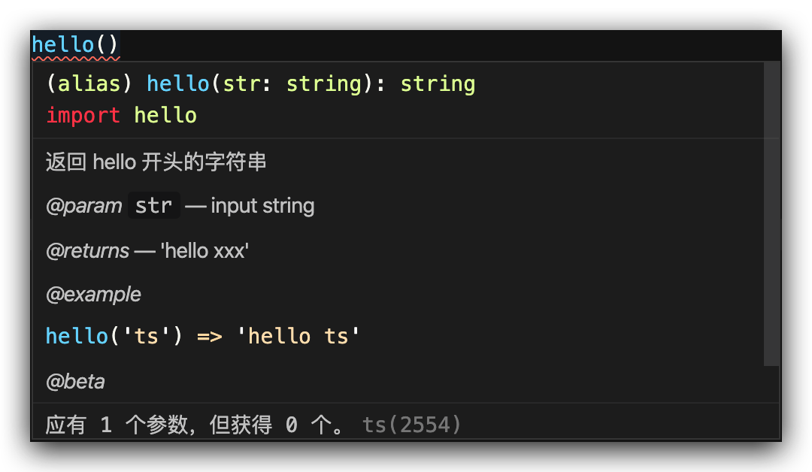The height and width of the screenshot is (472, 812).
Task: Click the str inline code badge
Action: coord(154,206)
